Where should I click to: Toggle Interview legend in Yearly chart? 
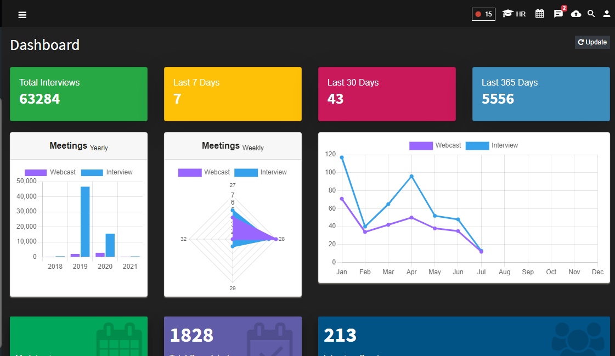(106, 172)
